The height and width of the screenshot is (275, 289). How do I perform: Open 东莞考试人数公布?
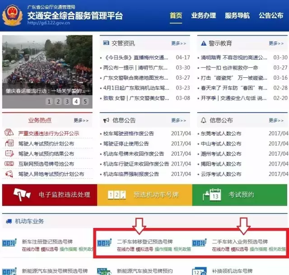(221, 133)
